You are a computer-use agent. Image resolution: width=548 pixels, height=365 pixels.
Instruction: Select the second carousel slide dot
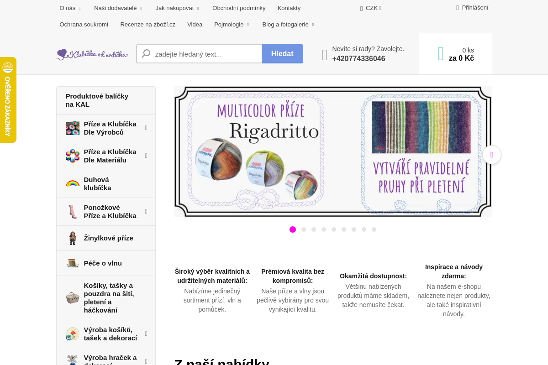coord(304,229)
